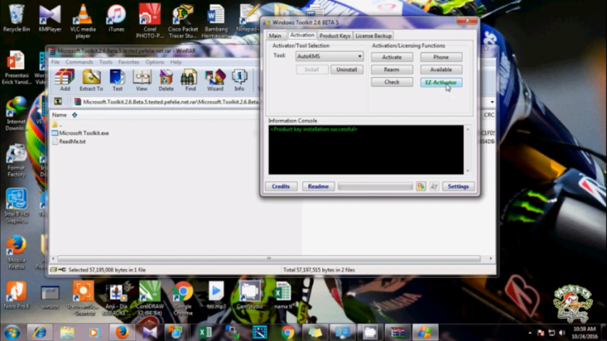Switch to the Main tab
The width and height of the screenshot is (607, 341).
coord(275,36)
